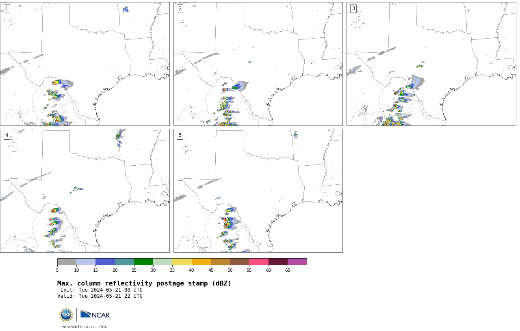Viewport: 520px width, 331px height.
Task: Open ensemble member 3 reflectivity map
Action: pyautogui.click(x=431, y=64)
